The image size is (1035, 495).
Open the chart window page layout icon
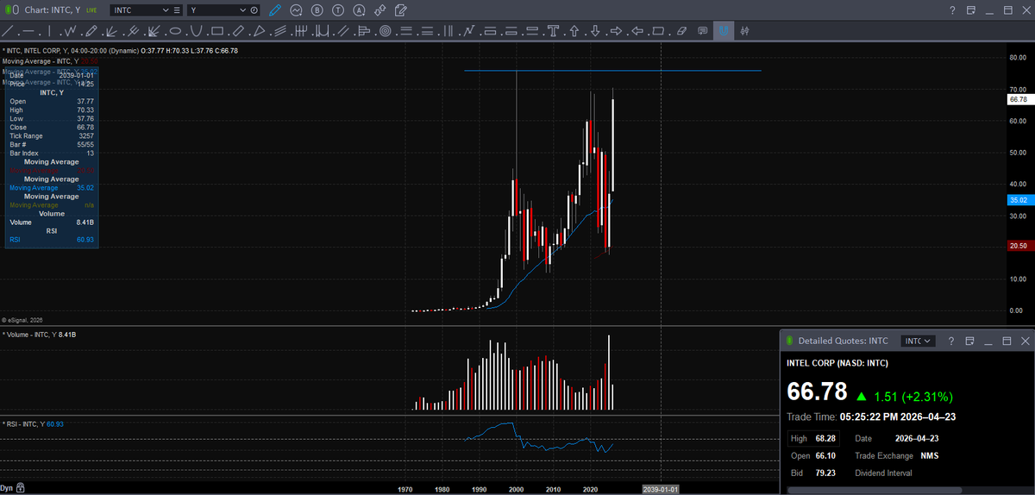click(x=970, y=10)
